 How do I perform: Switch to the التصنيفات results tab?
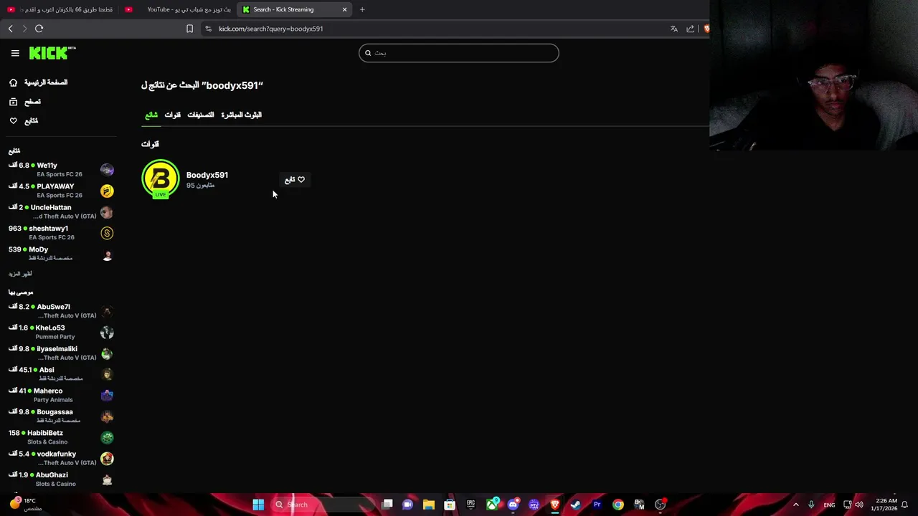coord(201,115)
